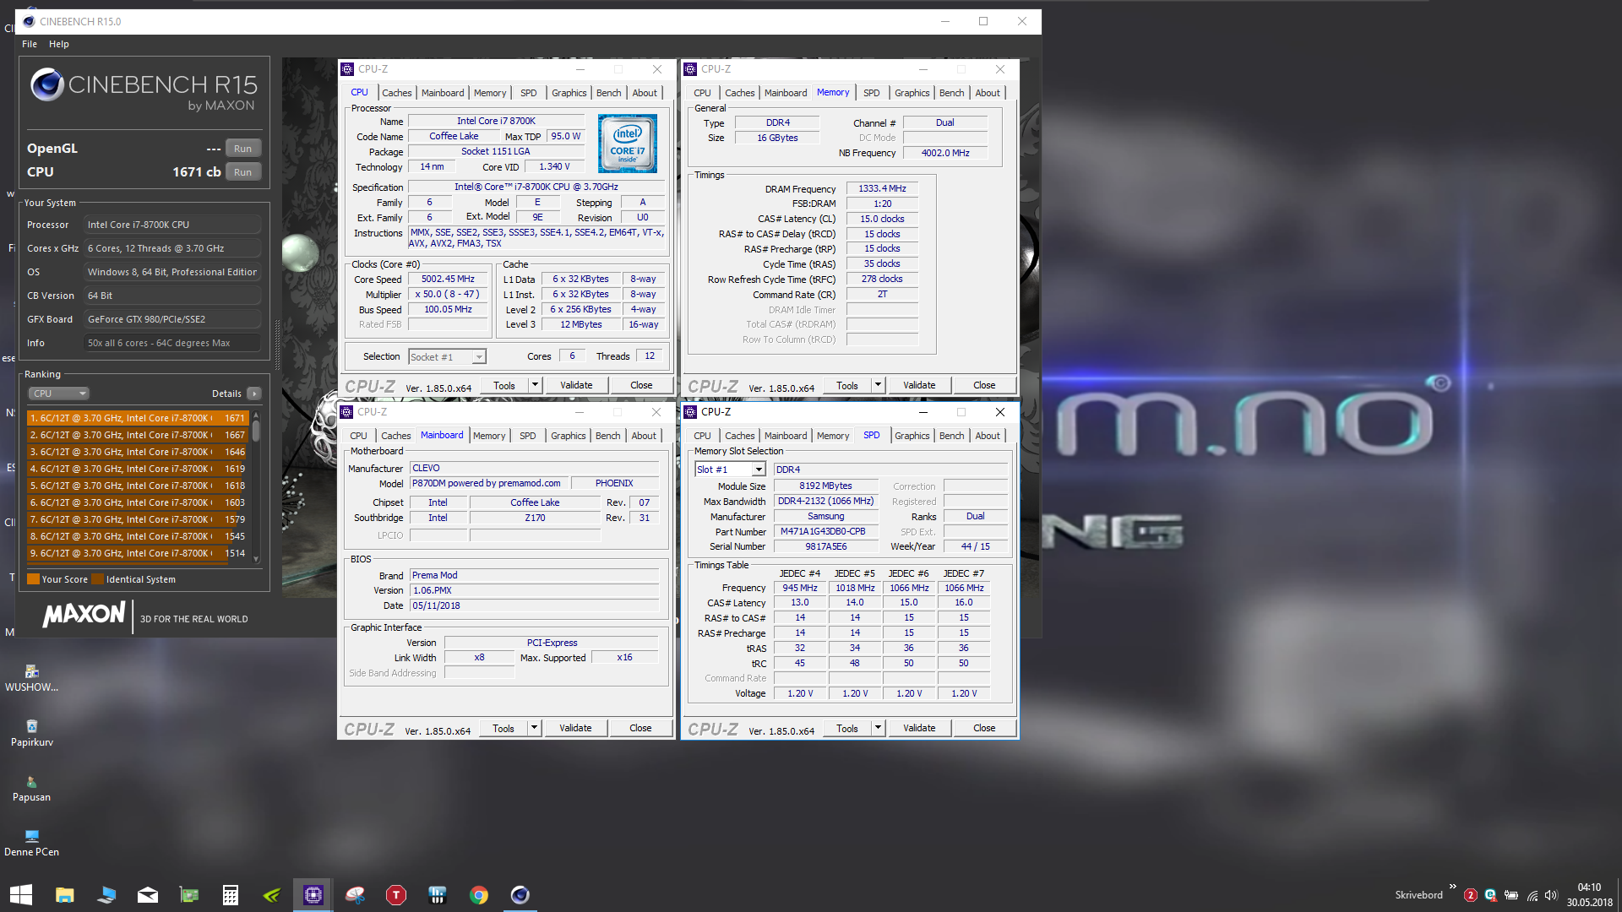Open the volume control in system tray

pos(1551,895)
